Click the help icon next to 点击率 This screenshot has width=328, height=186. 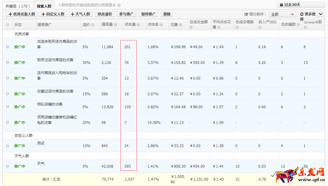tap(162, 25)
